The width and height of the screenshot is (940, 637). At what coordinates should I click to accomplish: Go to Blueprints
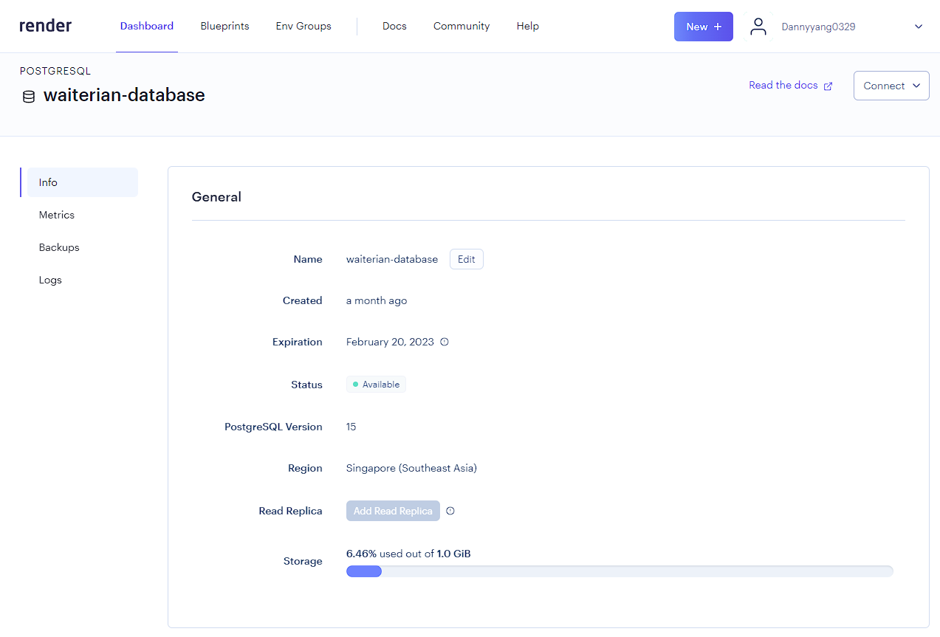(224, 26)
